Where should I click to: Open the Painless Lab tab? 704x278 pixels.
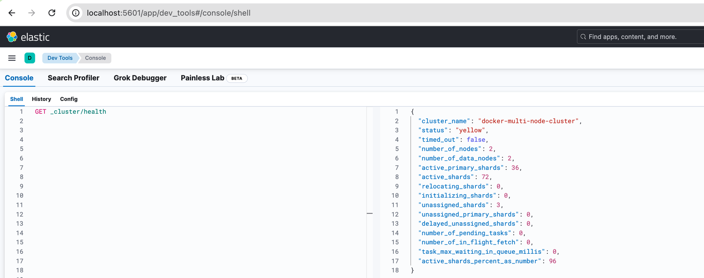202,78
